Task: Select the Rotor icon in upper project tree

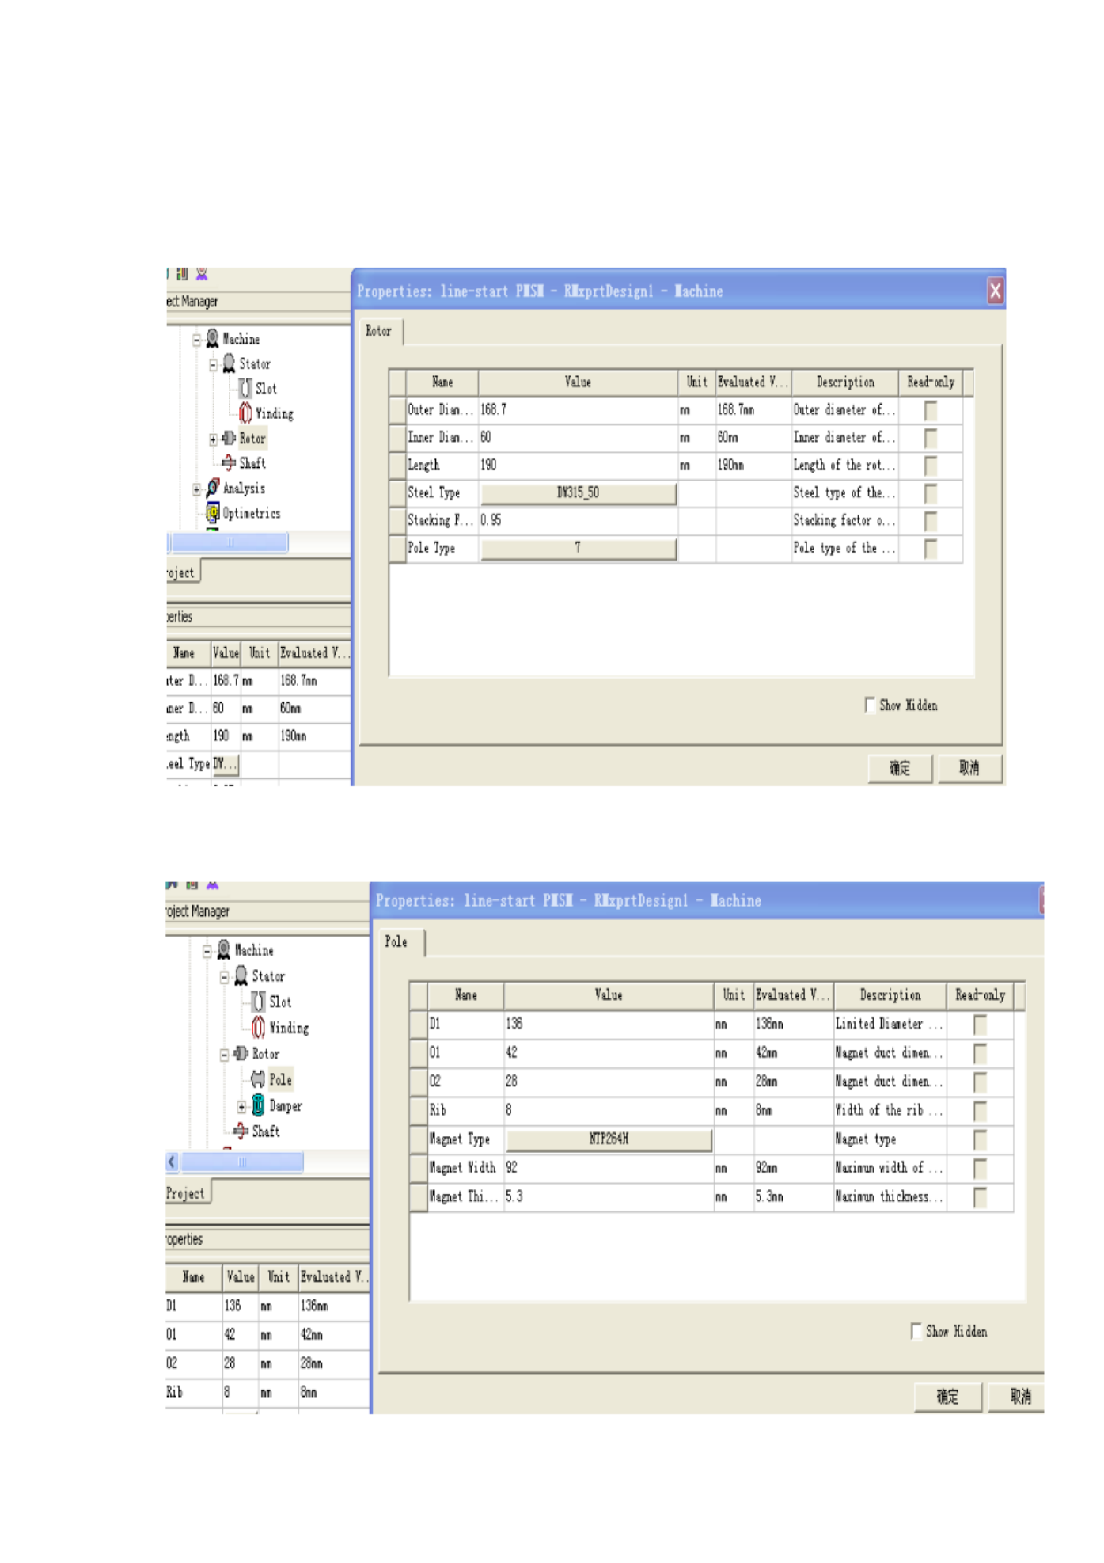Action: point(229,438)
